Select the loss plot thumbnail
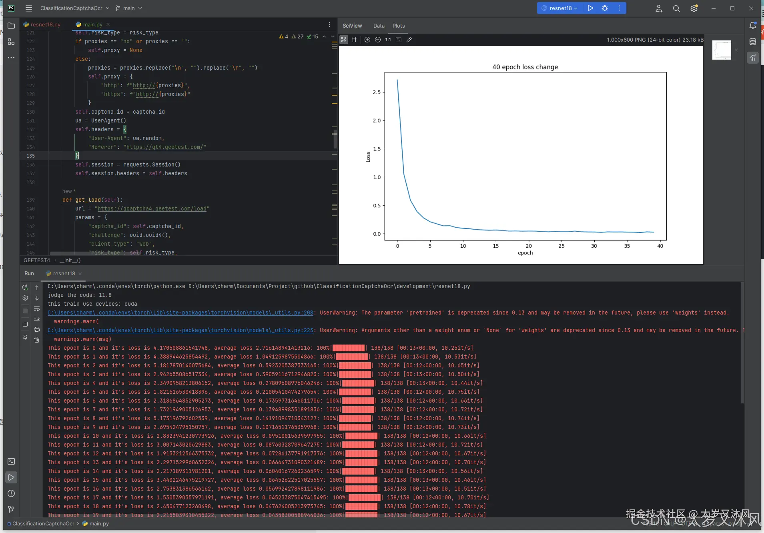Screen dimensions: 764x533 pos(722,50)
